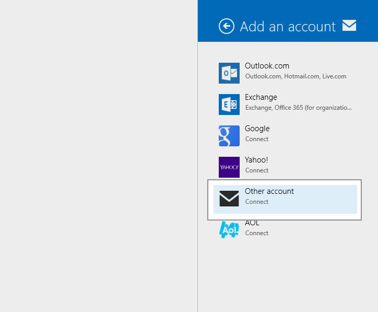Click the purple Yahoo! logo icon
Viewport: 378px width, 312px height.
(229, 167)
